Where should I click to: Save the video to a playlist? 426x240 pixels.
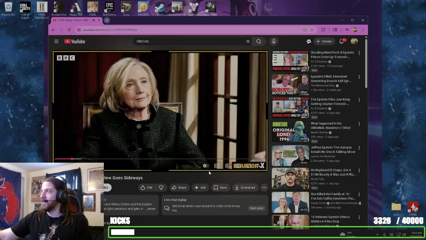220,187
